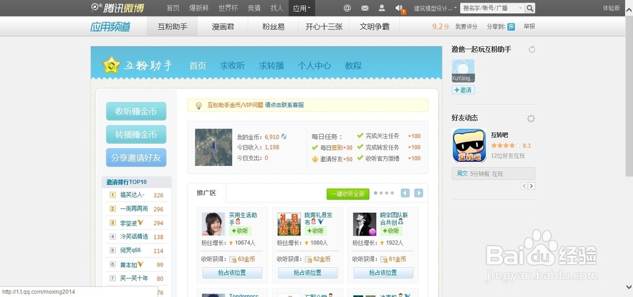This screenshot has height=297, width=633.
Task: Open my profile picture in coin panel
Action: coord(213,147)
